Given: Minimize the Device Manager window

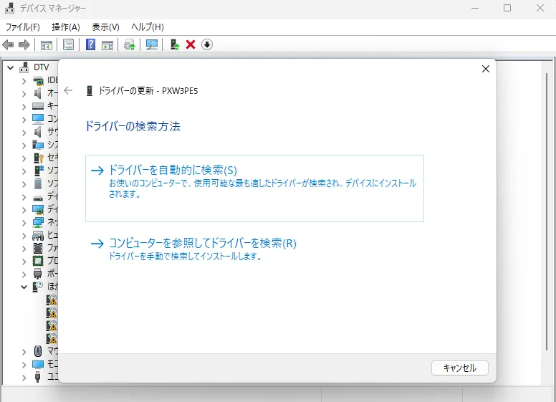Looking at the screenshot, I should pyautogui.click(x=475, y=8).
